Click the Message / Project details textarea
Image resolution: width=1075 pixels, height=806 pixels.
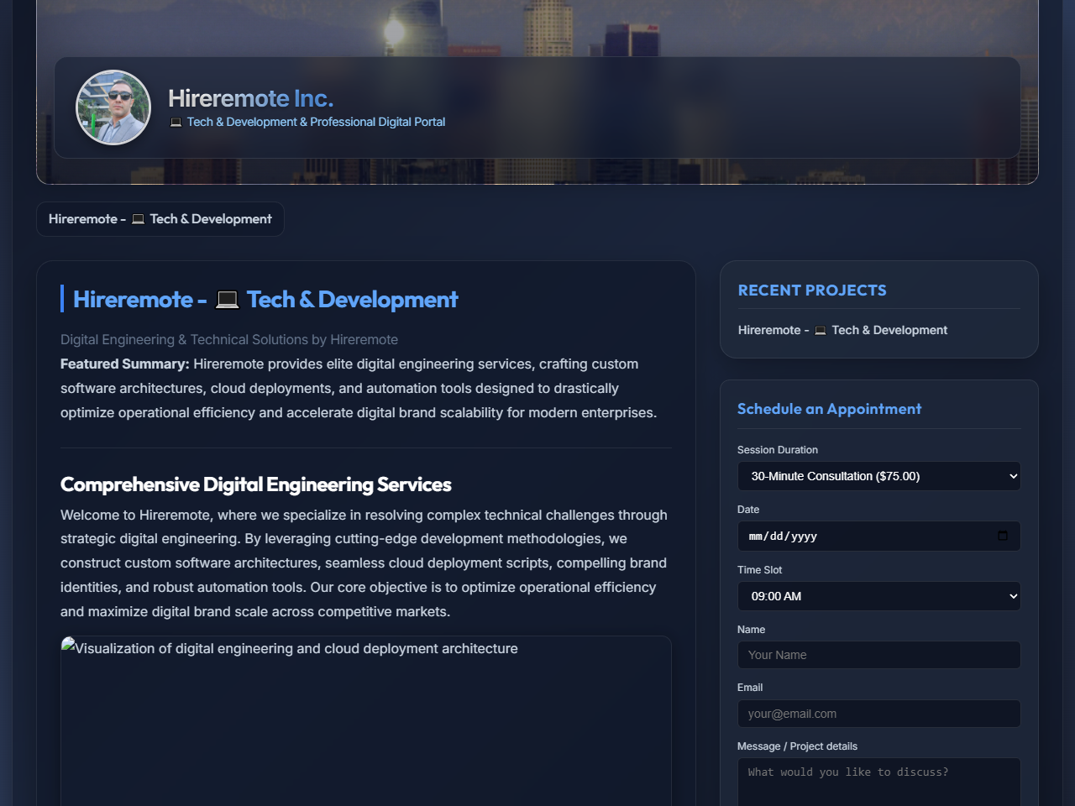tap(878, 782)
